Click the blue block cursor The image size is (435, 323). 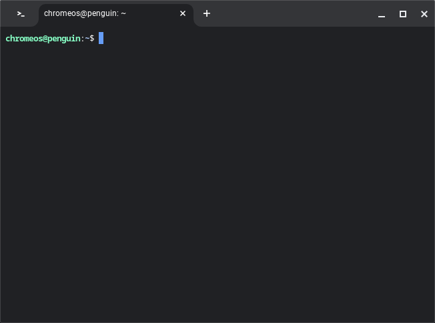click(x=101, y=38)
